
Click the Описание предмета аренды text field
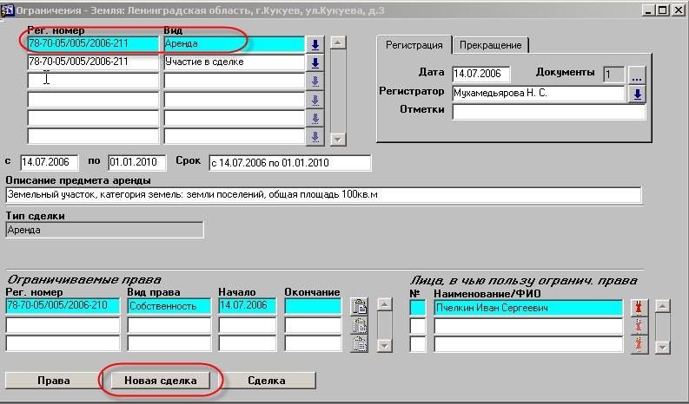coord(323,195)
